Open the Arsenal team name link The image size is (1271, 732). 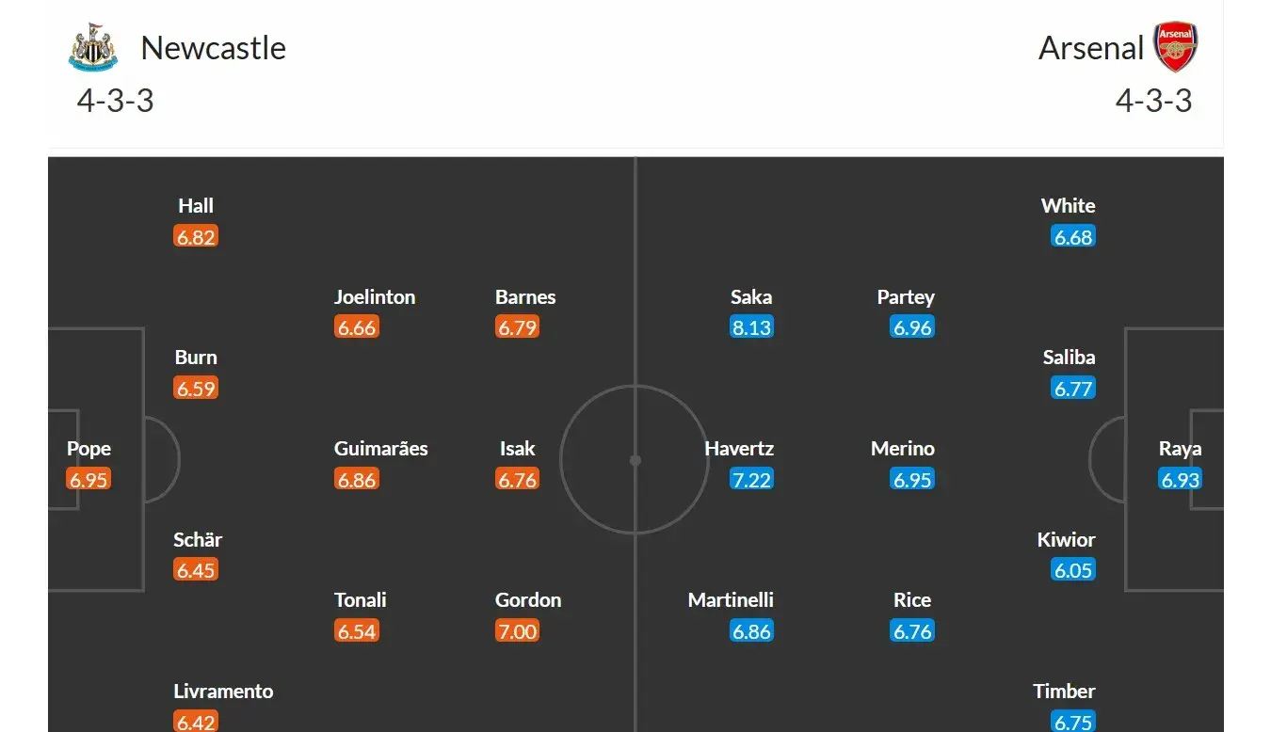(1091, 48)
